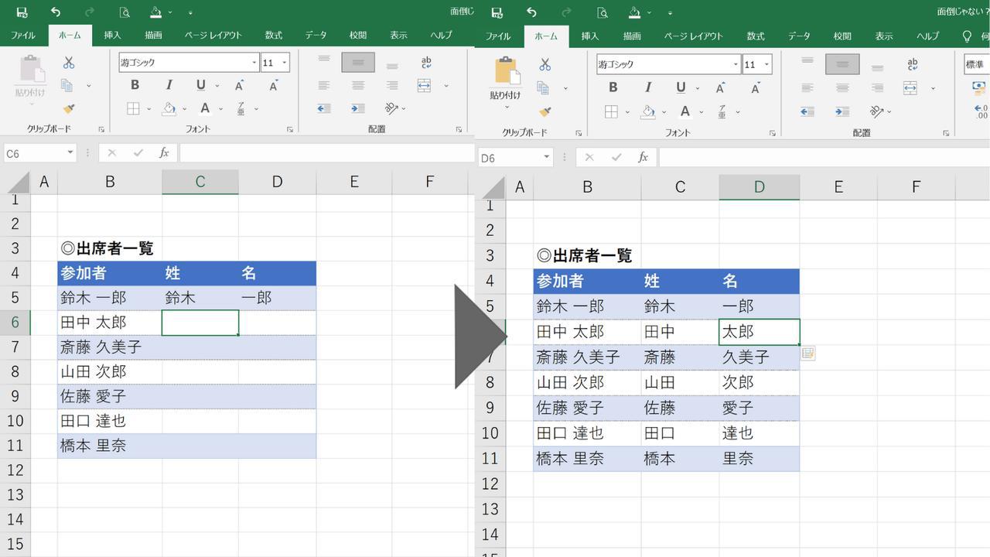Image resolution: width=990 pixels, height=557 pixels.
Task: Decrease font size in left Excel window
Action: [x=273, y=85]
